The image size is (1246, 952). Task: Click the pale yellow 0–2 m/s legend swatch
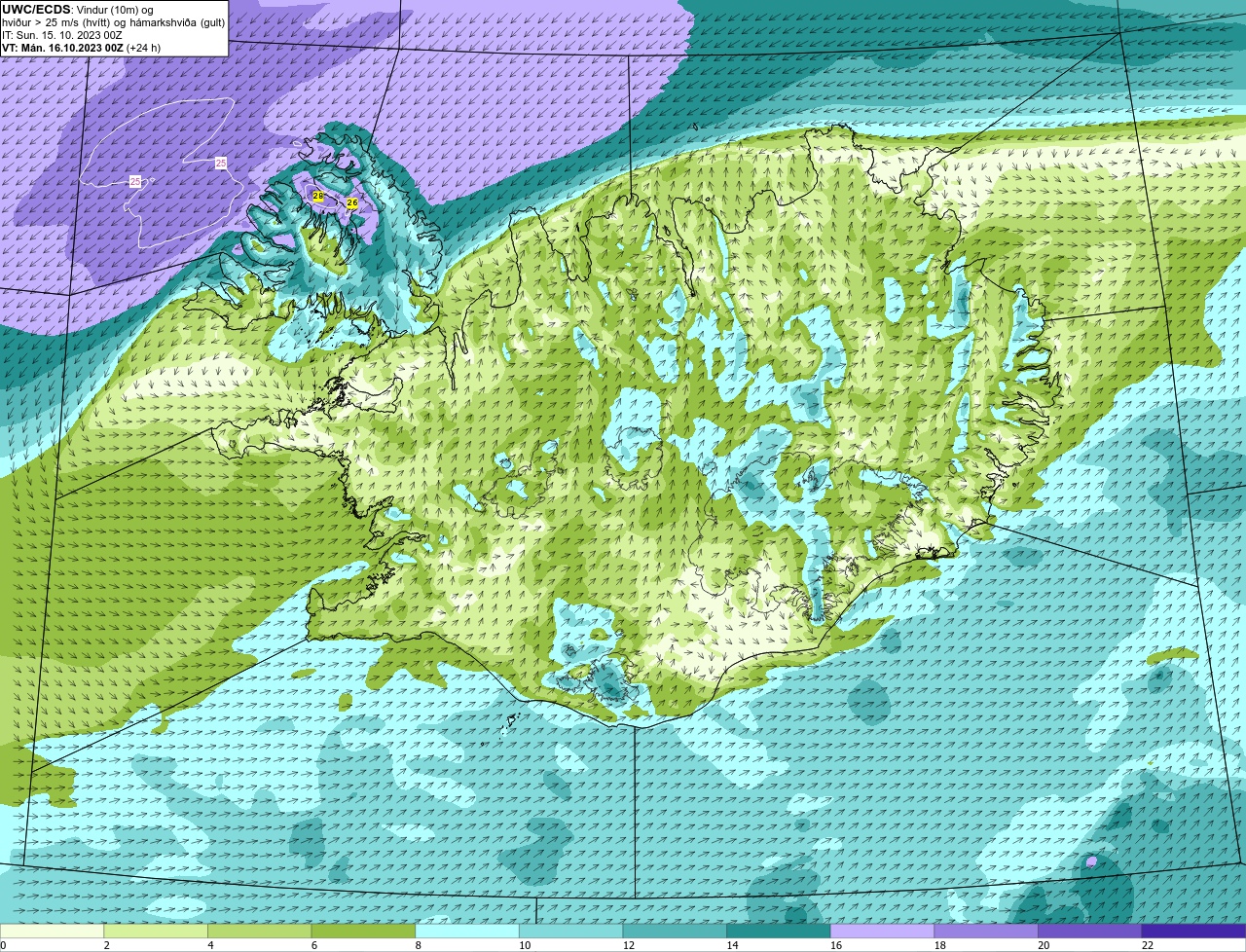(x=52, y=931)
